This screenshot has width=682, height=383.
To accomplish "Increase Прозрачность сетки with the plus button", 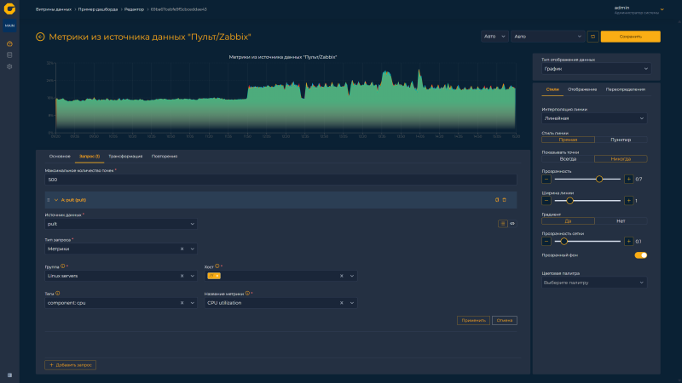I will [628, 242].
